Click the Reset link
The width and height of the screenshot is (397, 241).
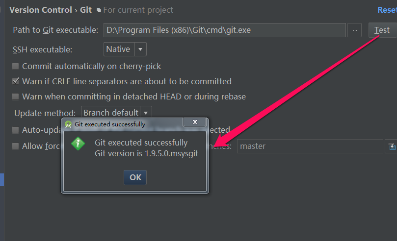pos(387,10)
